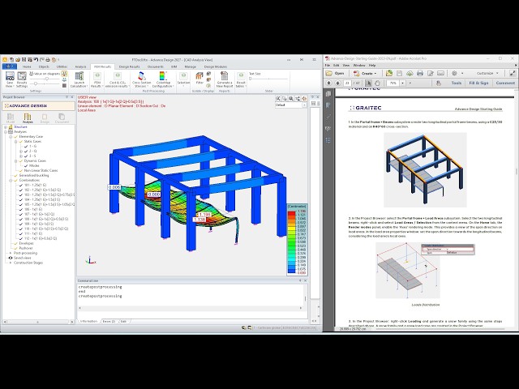Launch Calculation from the ribbon
Image resolution: width=519 pixels, height=389 pixels.
(79, 79)
